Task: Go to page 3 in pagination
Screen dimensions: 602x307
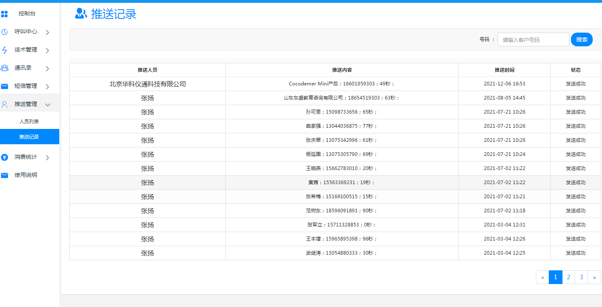Action: click(x=581, y=277)
